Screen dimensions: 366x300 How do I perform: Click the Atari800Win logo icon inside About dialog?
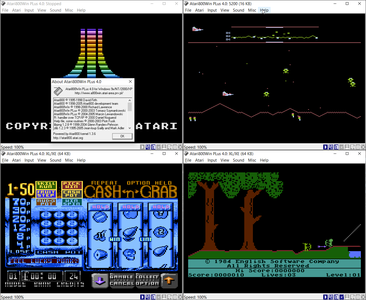(58, 91)
